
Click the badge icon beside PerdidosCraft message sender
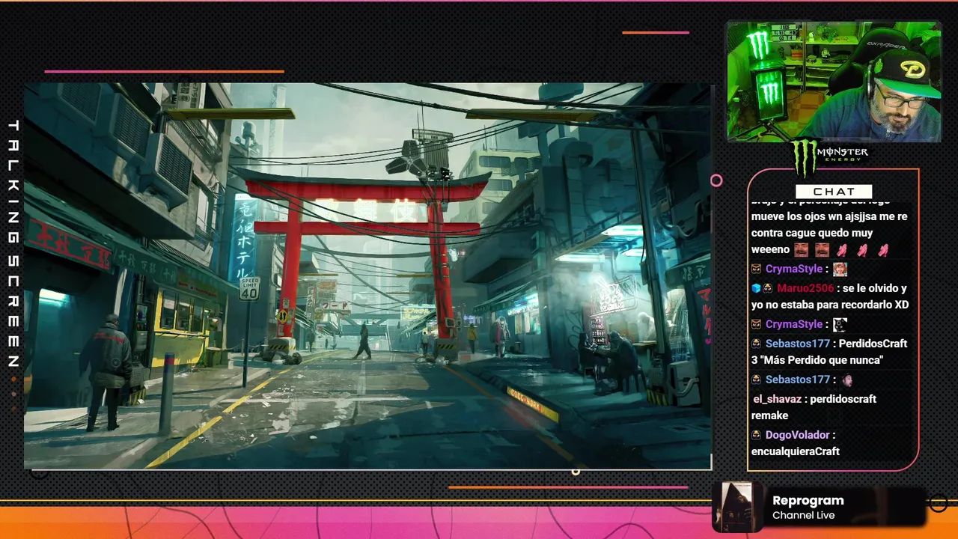pos(757,344)
